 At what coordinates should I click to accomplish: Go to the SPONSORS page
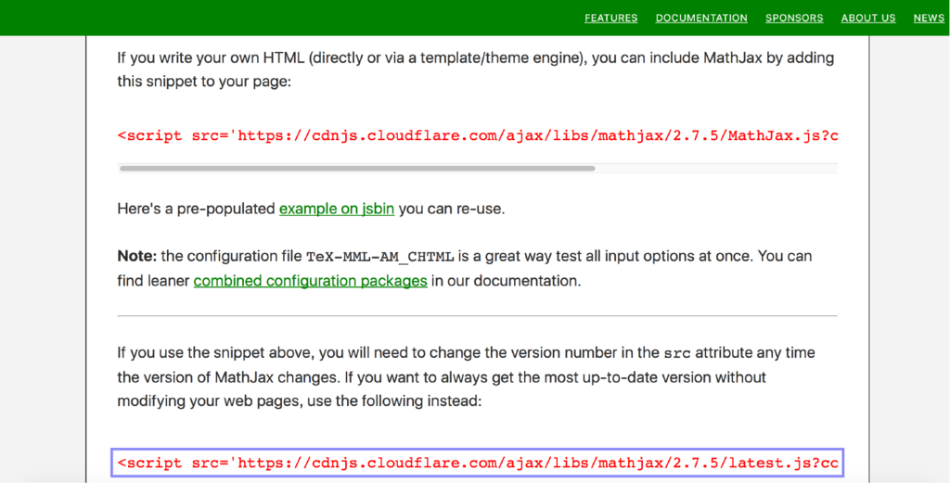pyautogui.click(x=794, y=19)
